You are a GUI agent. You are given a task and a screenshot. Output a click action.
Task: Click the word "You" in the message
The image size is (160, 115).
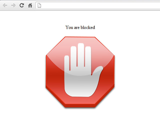69,27
